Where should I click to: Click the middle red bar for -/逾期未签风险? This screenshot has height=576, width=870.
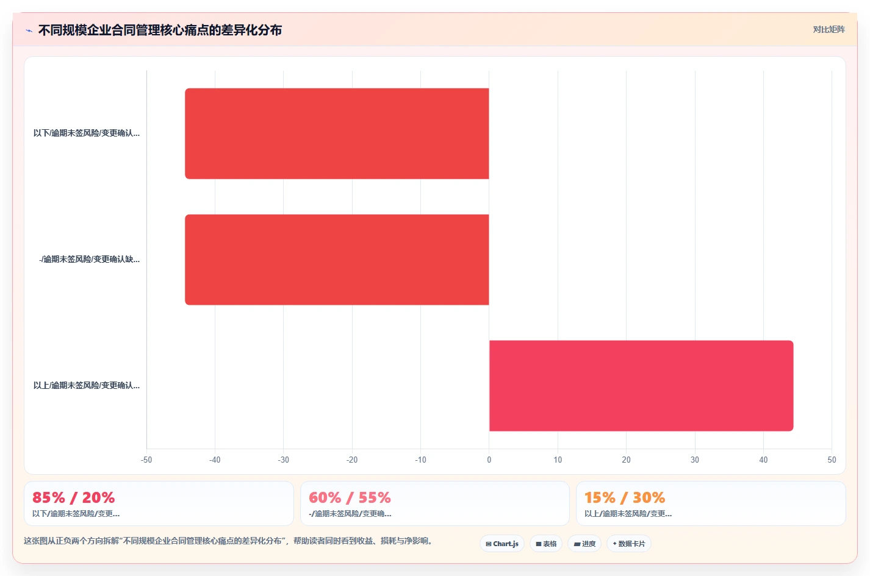point(337,260)
